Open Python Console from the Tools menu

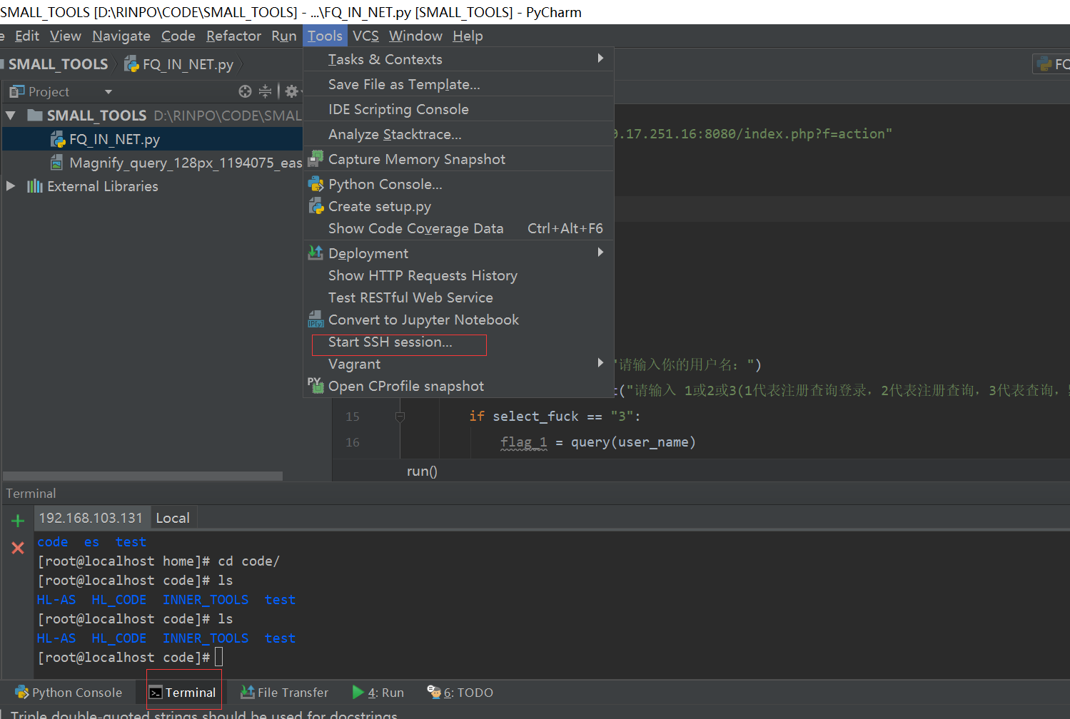click(x=385, y=184)
